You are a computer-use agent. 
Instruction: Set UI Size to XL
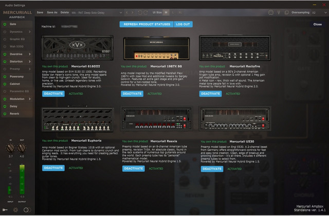(x=180, y=12)
